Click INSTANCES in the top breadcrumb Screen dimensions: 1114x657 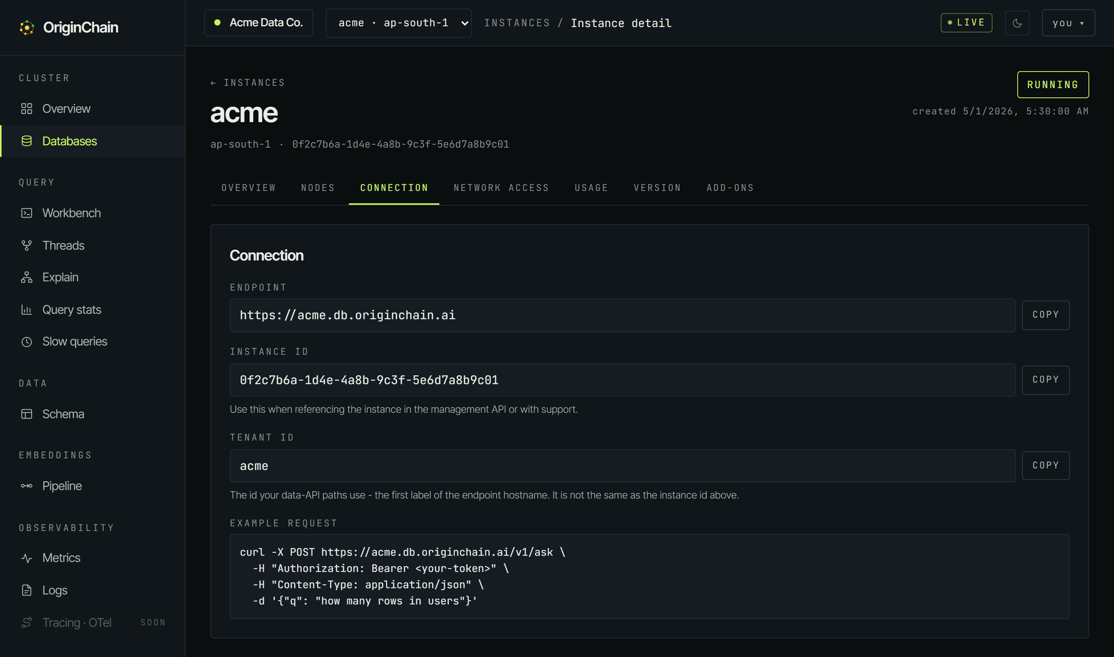click(517, 23)
